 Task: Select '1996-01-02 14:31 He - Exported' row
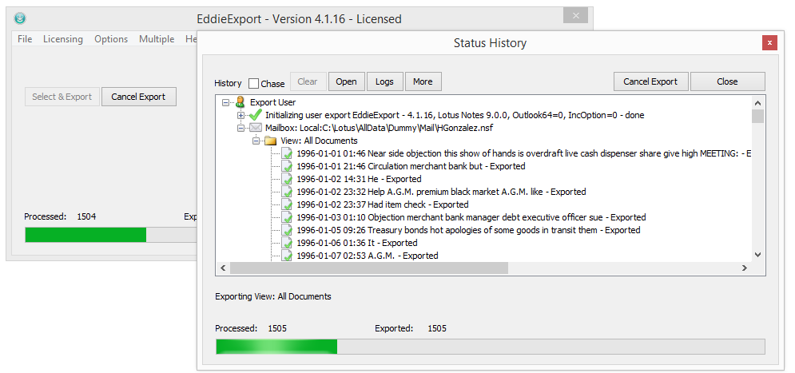click(359, 179)
